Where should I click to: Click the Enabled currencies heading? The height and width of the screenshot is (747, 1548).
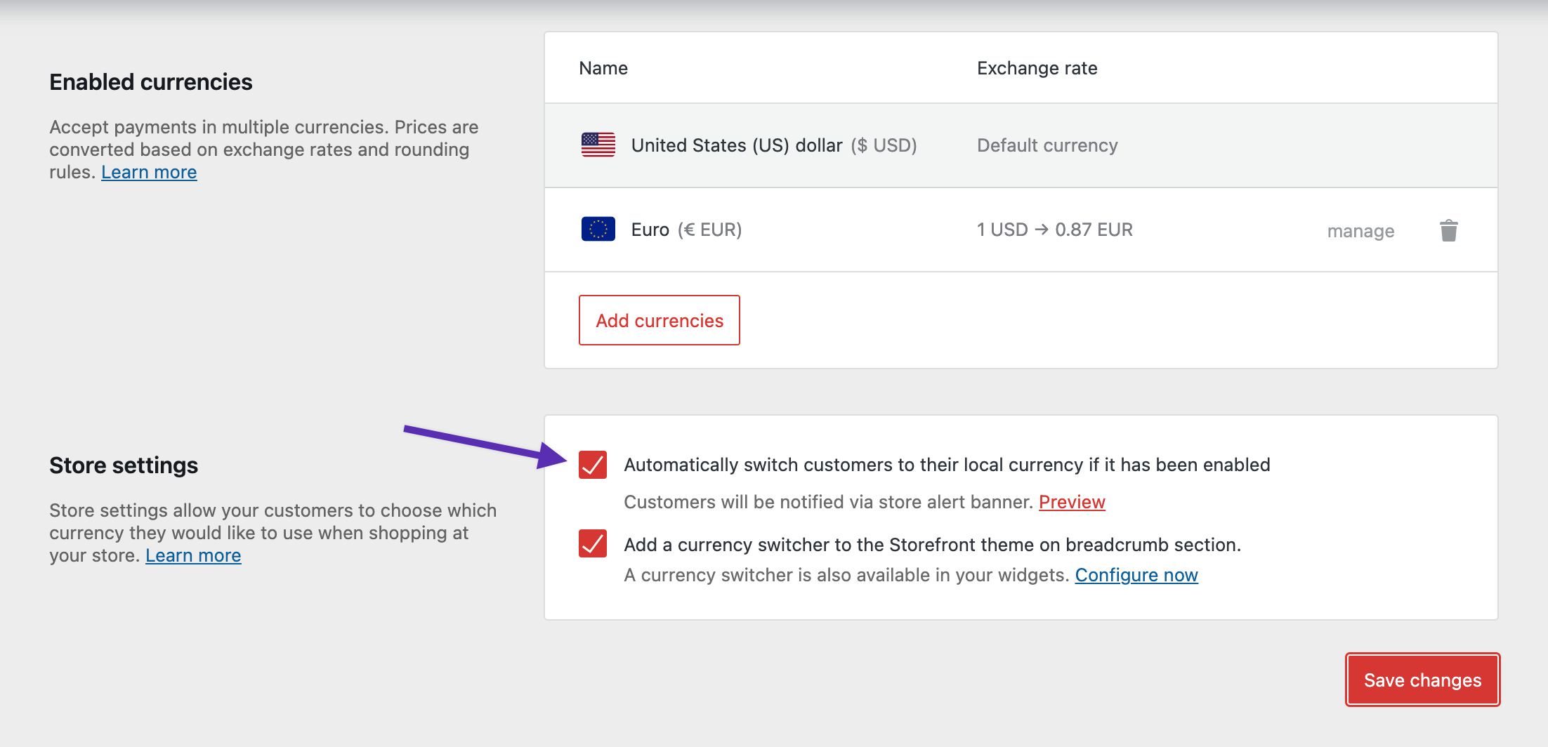pos(150,81)
